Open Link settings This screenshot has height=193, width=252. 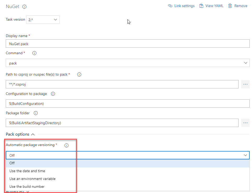click(x=181, y=6)
